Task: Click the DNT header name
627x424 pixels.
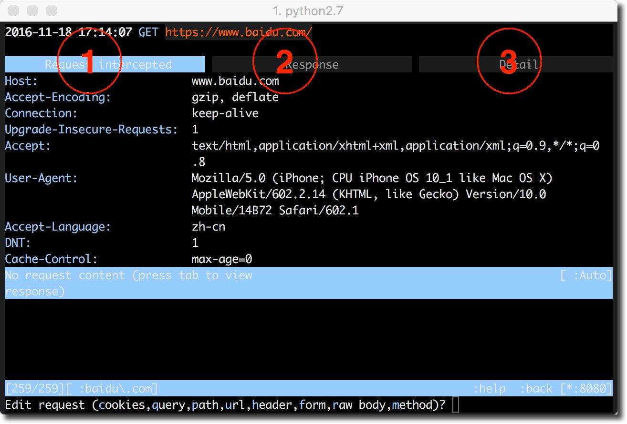Action: 18,243
